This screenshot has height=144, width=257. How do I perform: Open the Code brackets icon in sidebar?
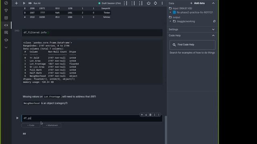coord(6,25)
